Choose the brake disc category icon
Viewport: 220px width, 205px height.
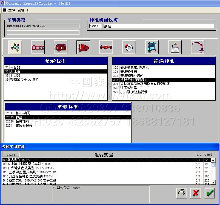[129, 47]
